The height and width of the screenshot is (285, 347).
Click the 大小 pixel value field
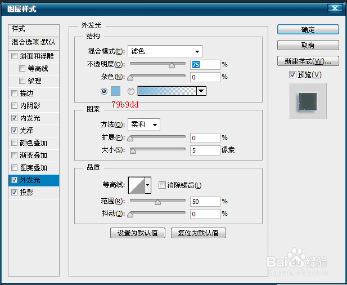[x=205, y=150]
